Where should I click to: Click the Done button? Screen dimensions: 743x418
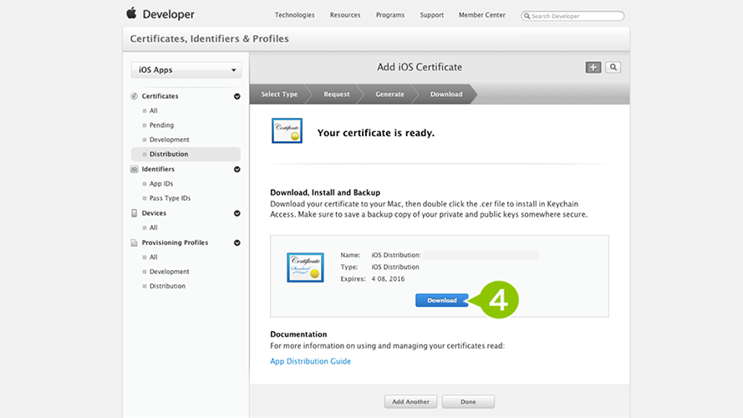(468, 401)
